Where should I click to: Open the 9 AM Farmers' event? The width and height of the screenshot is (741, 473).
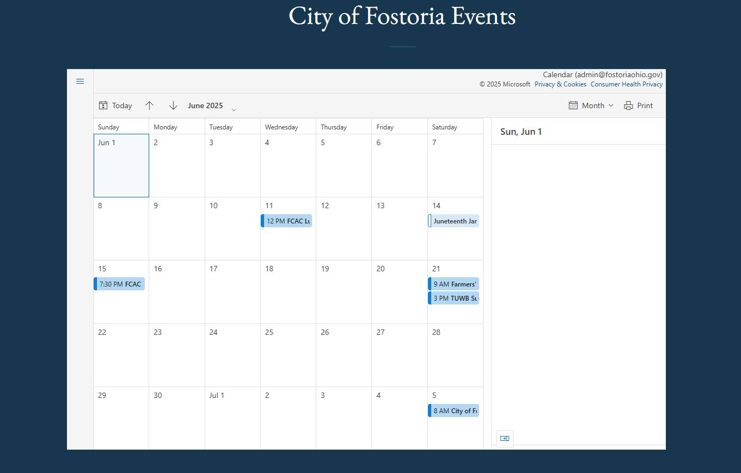454,284
